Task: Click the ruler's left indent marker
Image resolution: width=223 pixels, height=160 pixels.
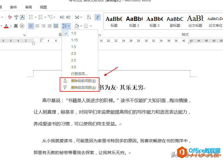Action: [33, 43]
